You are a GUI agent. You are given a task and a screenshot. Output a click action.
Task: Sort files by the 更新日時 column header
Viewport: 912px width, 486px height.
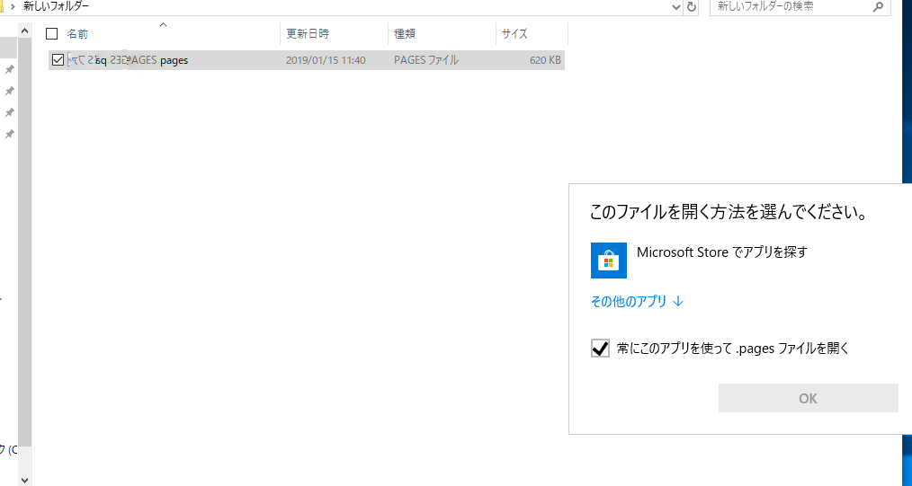point(308,34)
